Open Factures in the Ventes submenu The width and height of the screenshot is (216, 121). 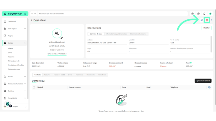click(11, 57)
